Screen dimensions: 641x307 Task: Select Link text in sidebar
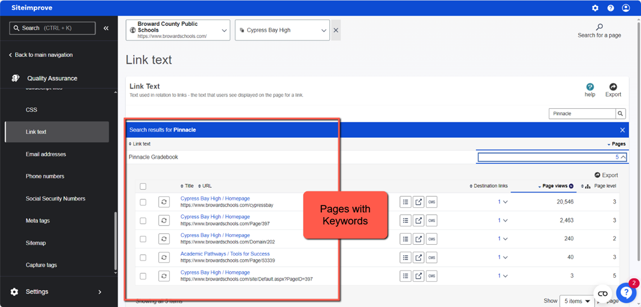click(x=57, y=132)
